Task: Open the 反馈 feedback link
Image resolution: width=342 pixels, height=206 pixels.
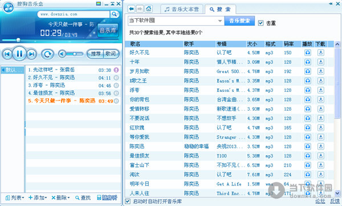Action: (335, 201)
